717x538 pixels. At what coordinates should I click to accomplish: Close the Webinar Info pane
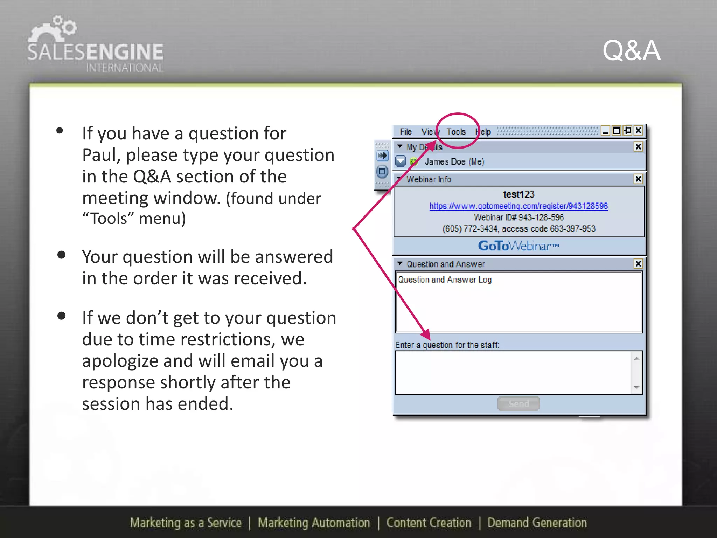pyautogui.click(x=638, y=179)
